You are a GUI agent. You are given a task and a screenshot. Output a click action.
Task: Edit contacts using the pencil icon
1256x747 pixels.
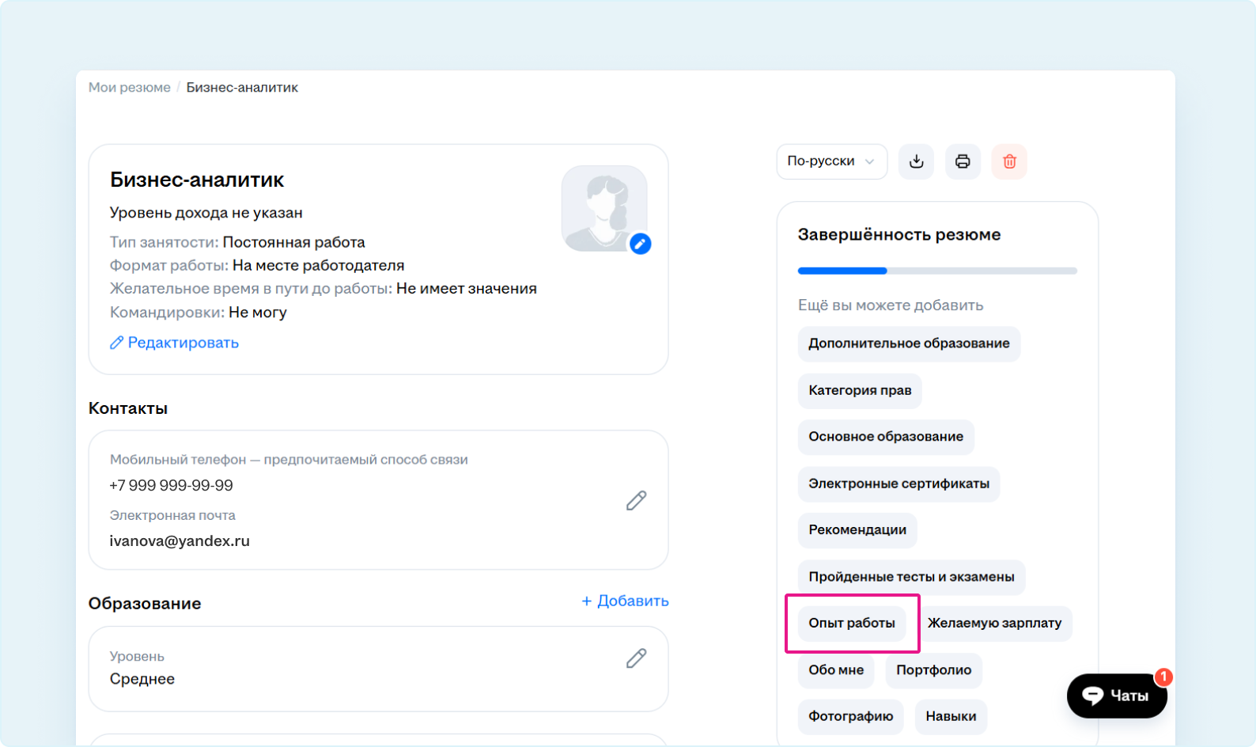[x=636, y=500]
